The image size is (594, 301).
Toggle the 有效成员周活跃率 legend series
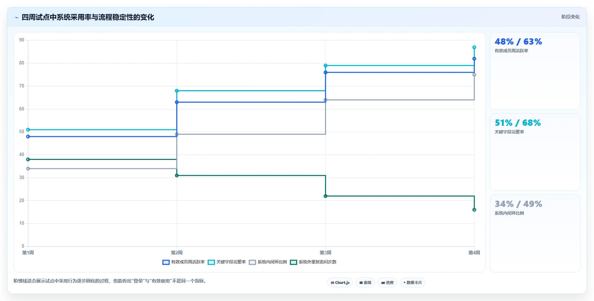point(184,262)
